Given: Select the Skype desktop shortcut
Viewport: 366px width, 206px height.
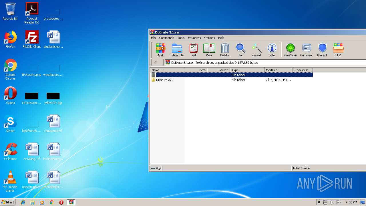Looking at the screenshot, I should (10, 124).
